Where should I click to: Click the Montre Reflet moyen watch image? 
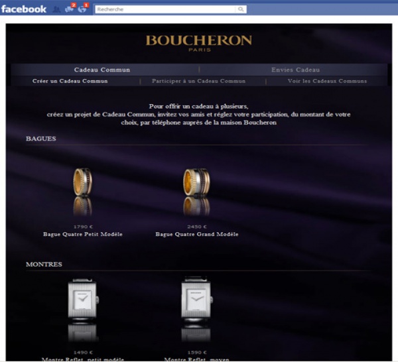point(197,299)
